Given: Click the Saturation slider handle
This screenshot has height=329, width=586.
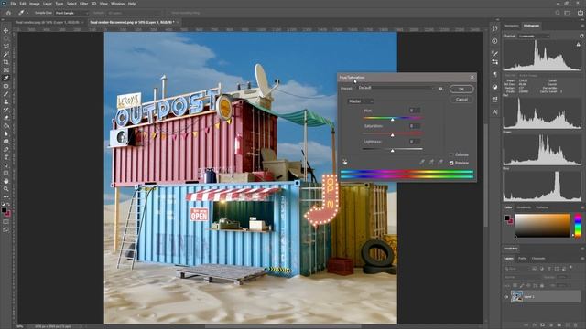Looking at the screenshot, I should coord(392,135).
